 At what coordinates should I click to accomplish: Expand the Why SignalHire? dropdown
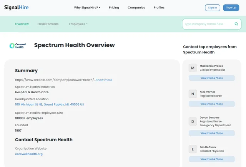coord(87,8)
